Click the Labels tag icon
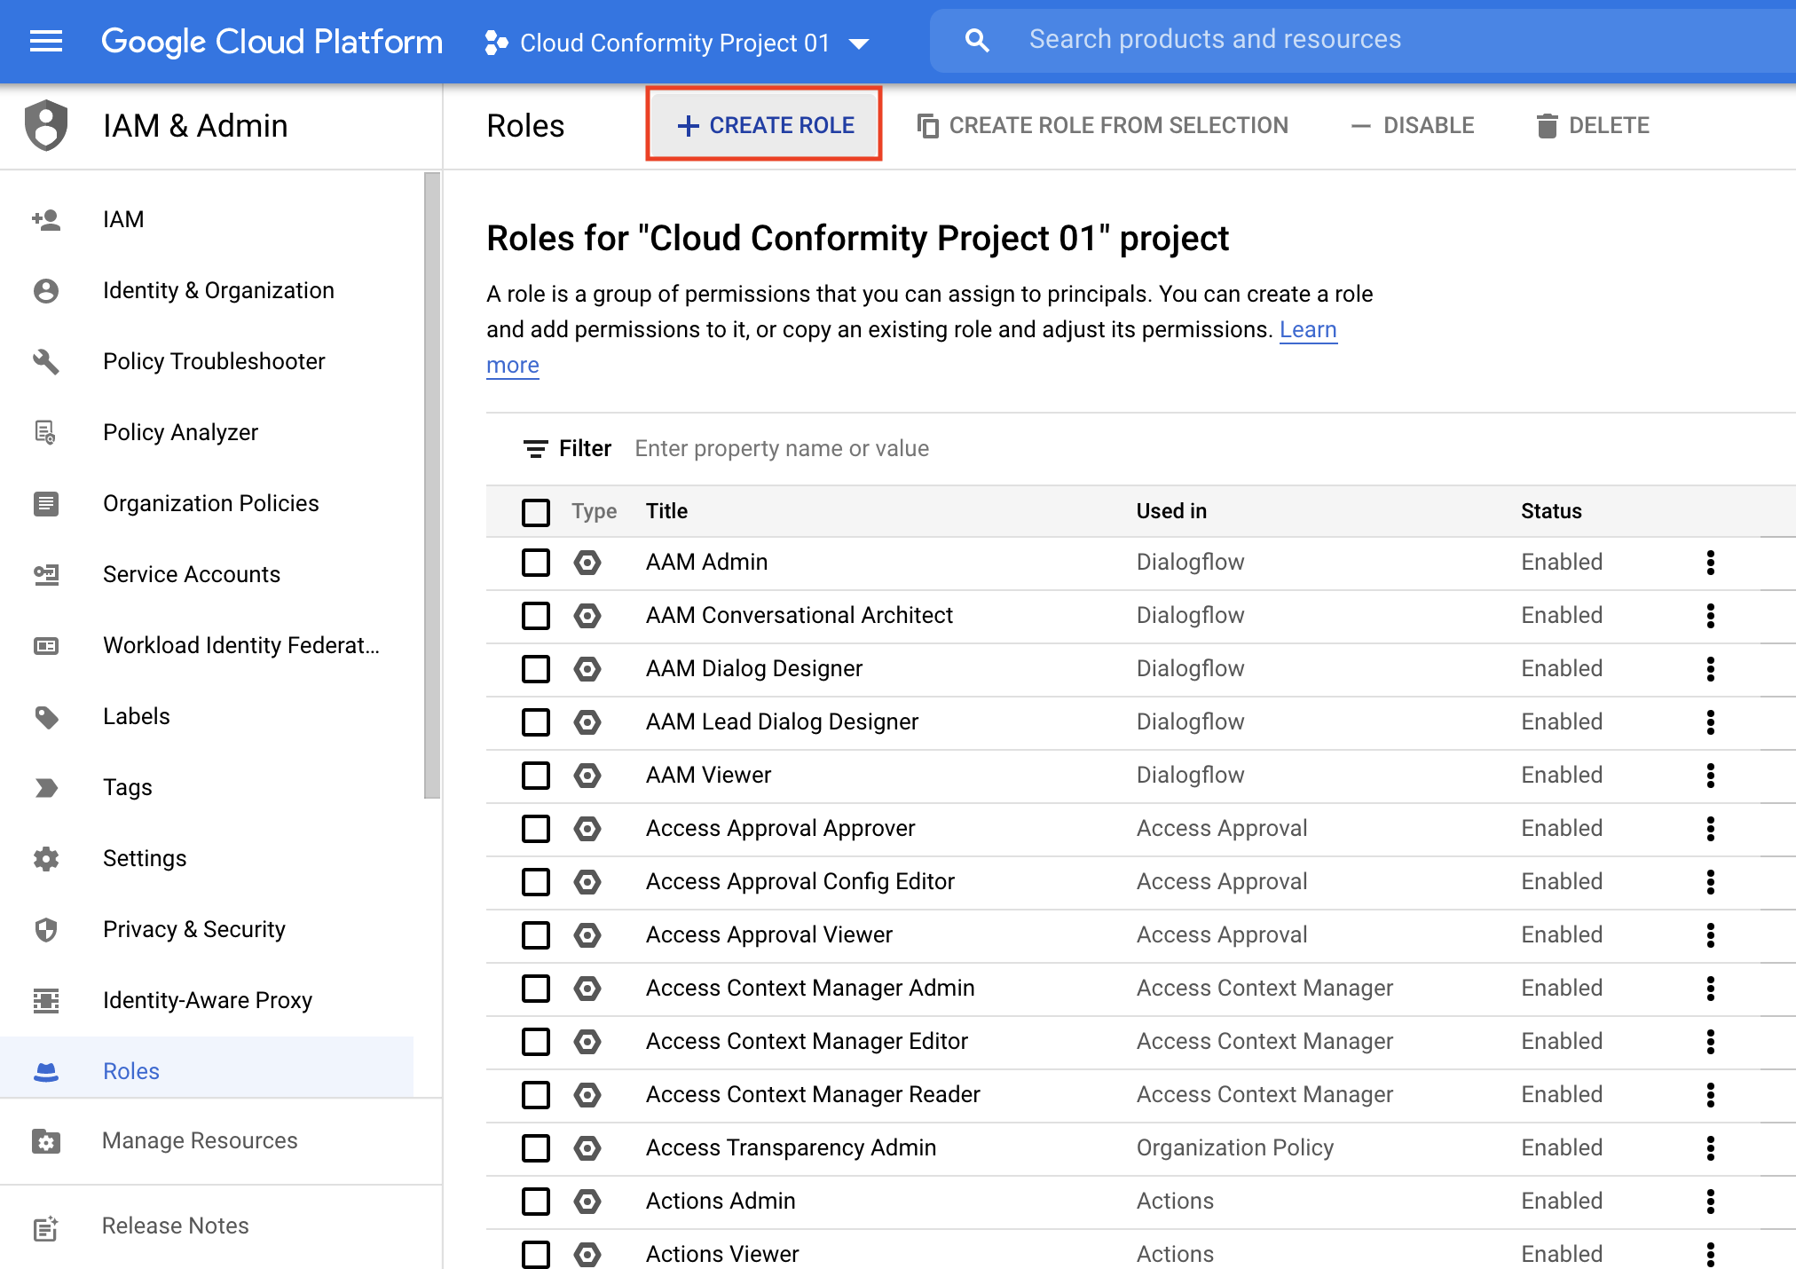This screenshot has width=1796, height=1269. click(46, 716)
